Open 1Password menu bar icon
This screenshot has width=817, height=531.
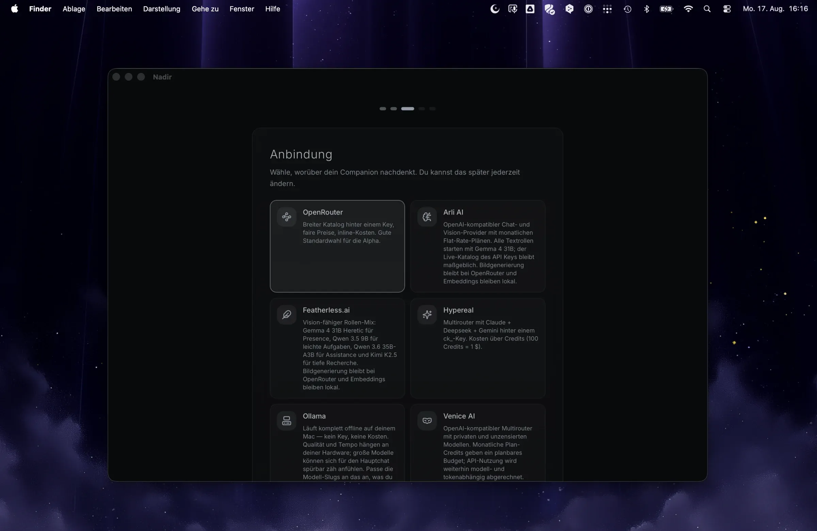[x=588, y=9]
